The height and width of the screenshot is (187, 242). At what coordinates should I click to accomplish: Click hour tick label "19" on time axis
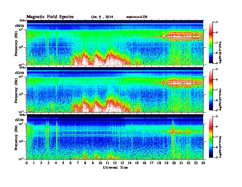[166, 163]
